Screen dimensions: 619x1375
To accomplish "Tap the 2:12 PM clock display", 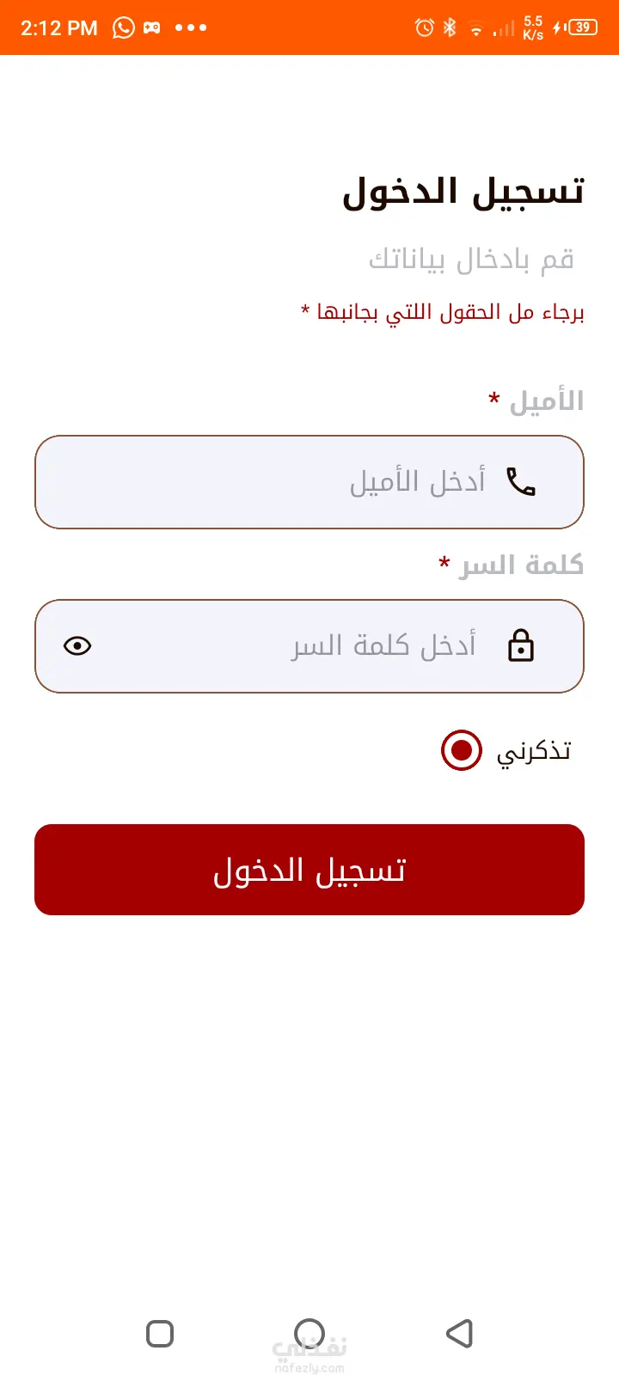I will pyautogui.click(x=59, y=27).
